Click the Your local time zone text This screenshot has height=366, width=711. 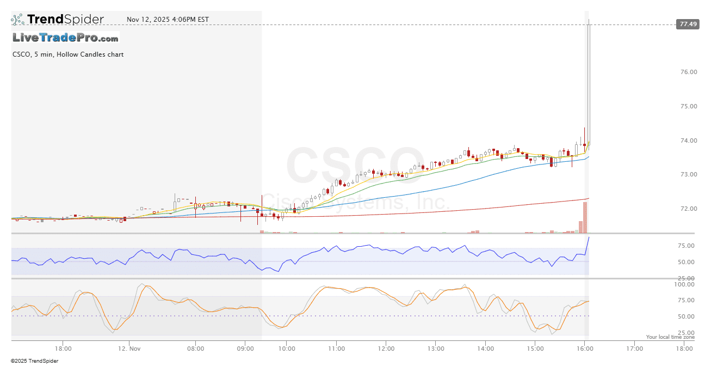click(670, 337)
